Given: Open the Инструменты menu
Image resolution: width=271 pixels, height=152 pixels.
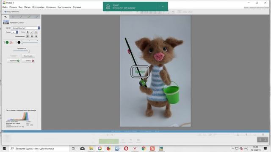Looking at the screenshot, I should coord(64,7).
